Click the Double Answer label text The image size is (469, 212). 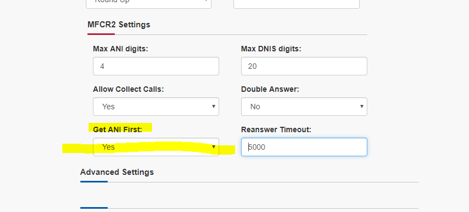pyautogui.click(x=270, y=90)
